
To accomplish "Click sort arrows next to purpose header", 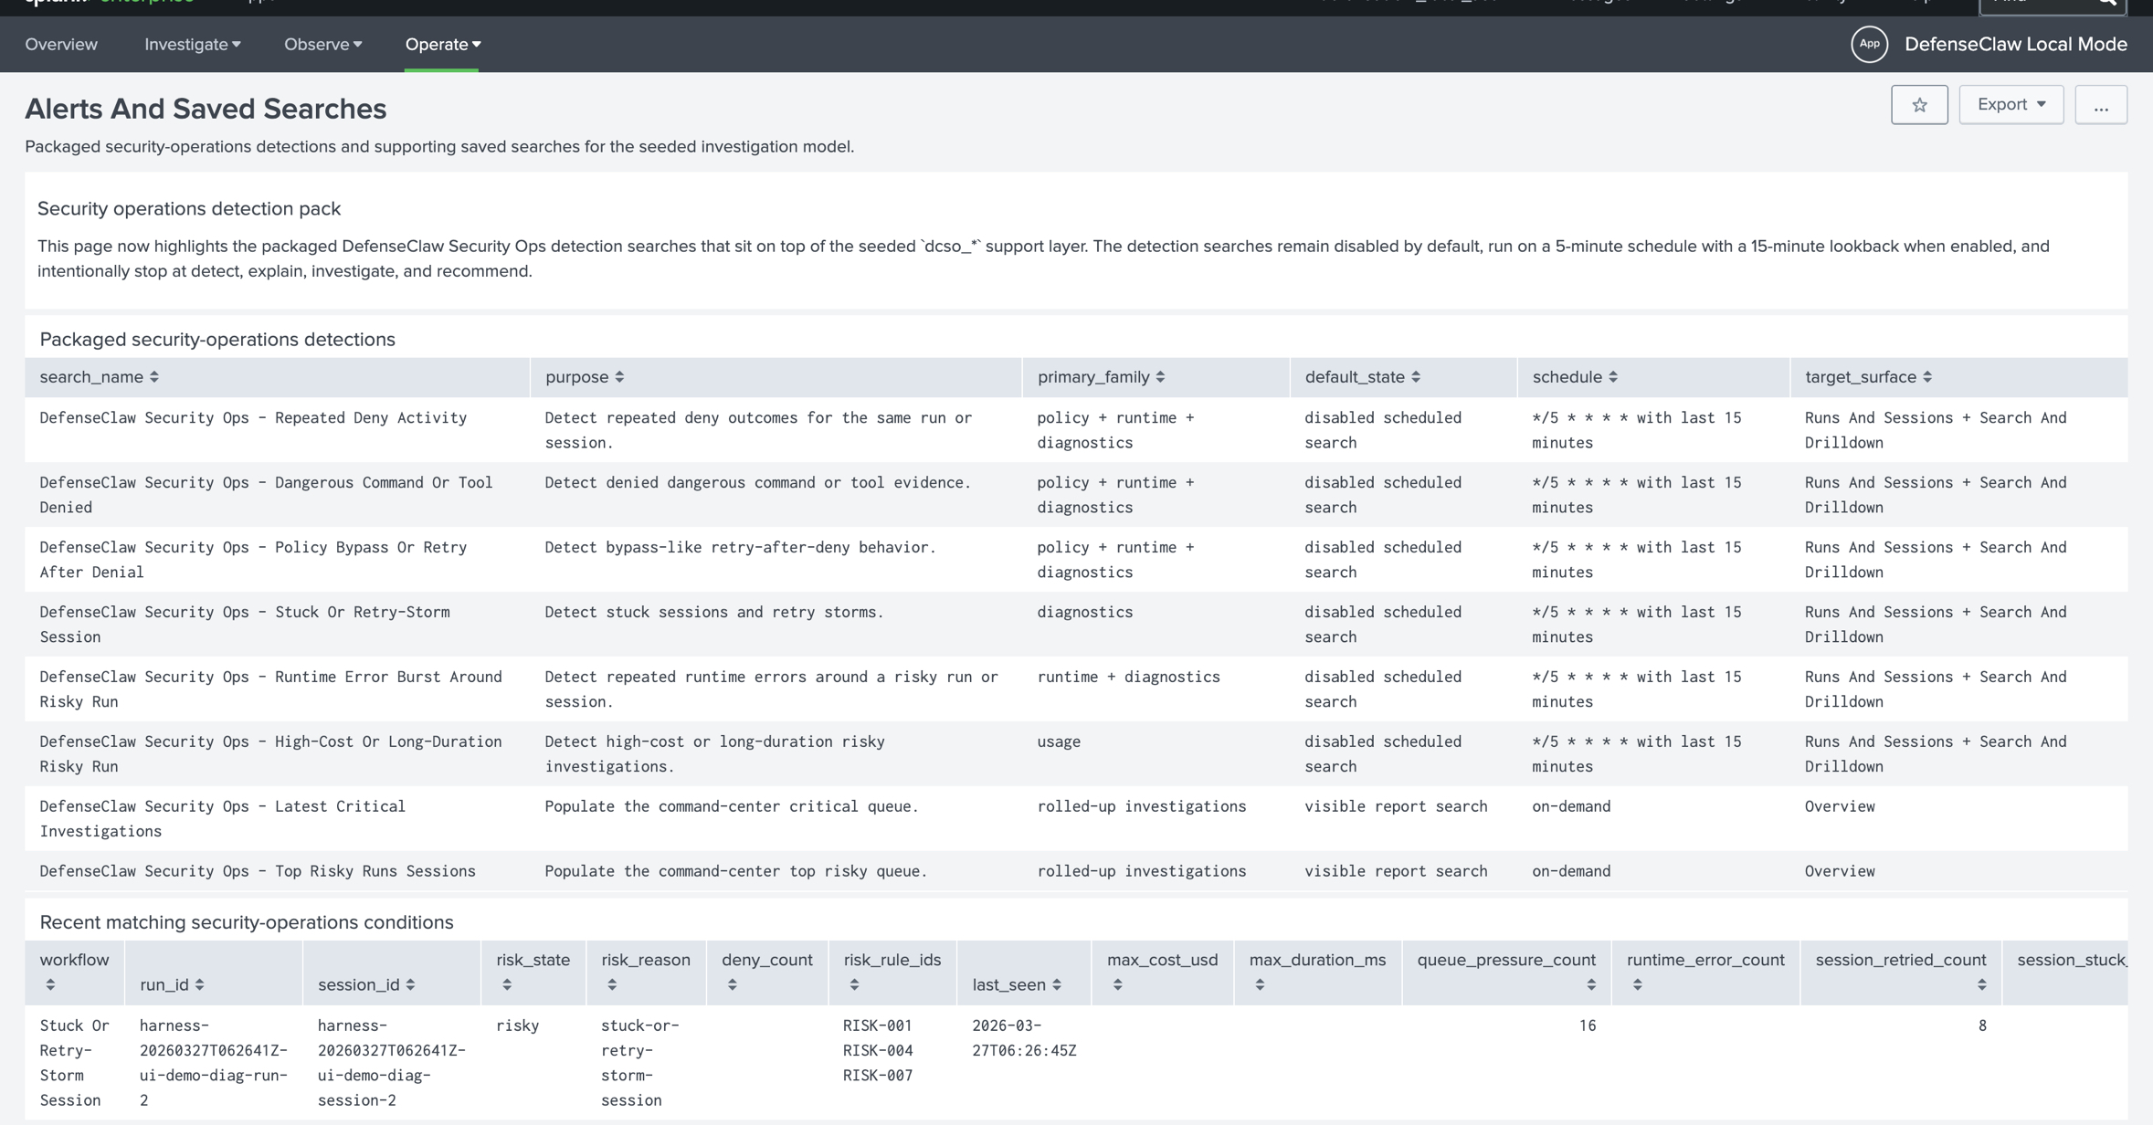I will click(x=619, y=377).
